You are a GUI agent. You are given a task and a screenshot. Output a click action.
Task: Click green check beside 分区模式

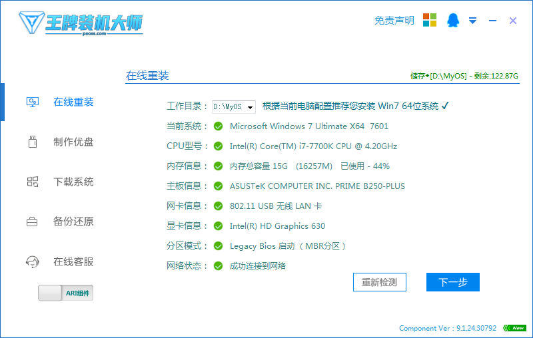[x=219, y=246]
